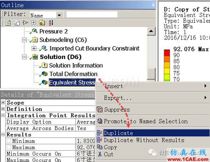
Task: Click the red color band on legend
Action: pyautogui.click(x=167, y=53)
